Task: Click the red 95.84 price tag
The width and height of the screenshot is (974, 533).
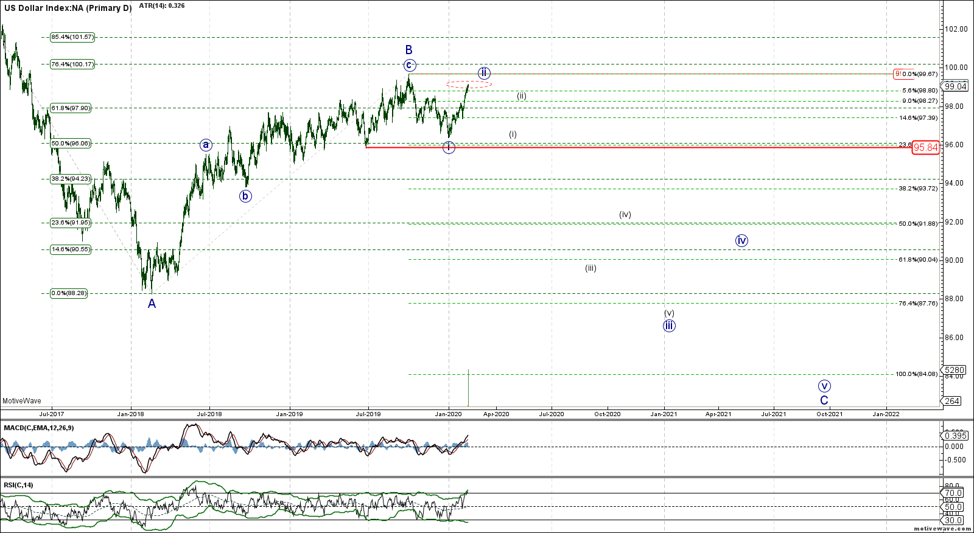Action: [925, 147]
